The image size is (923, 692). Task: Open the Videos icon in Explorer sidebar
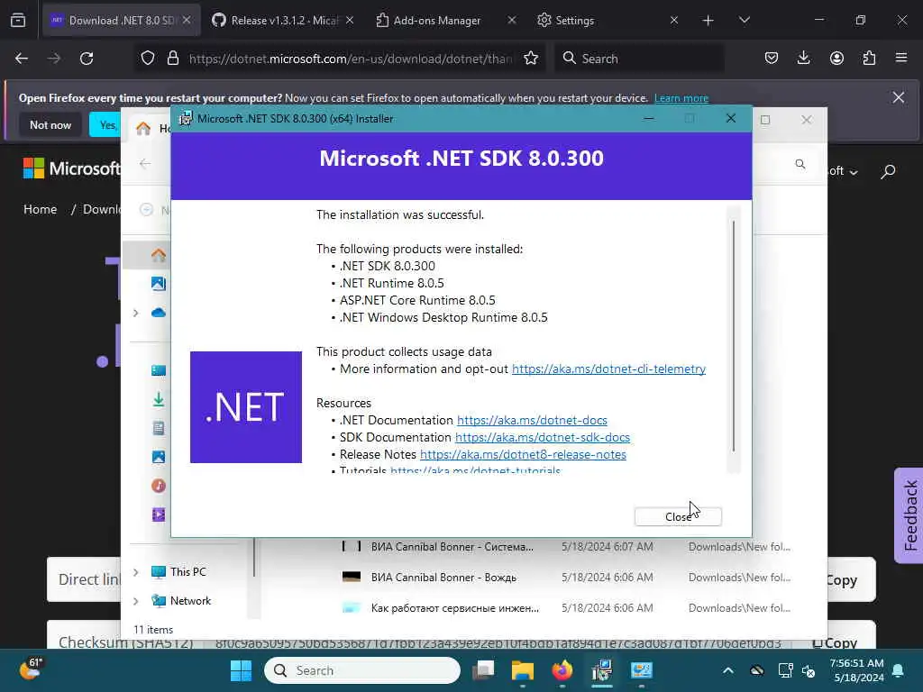point(159,514)
